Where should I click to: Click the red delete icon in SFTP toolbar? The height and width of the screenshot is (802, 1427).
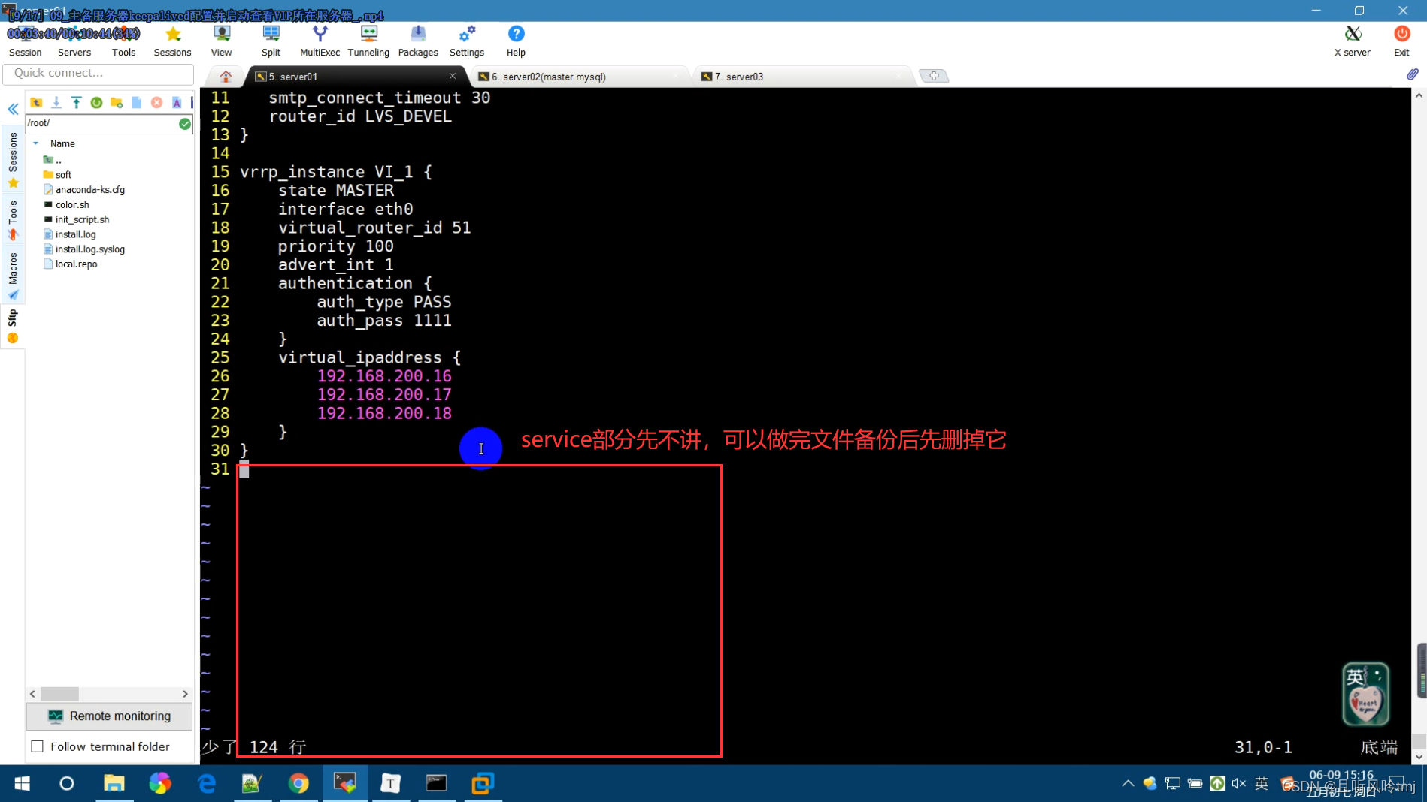tap(156, 102)
